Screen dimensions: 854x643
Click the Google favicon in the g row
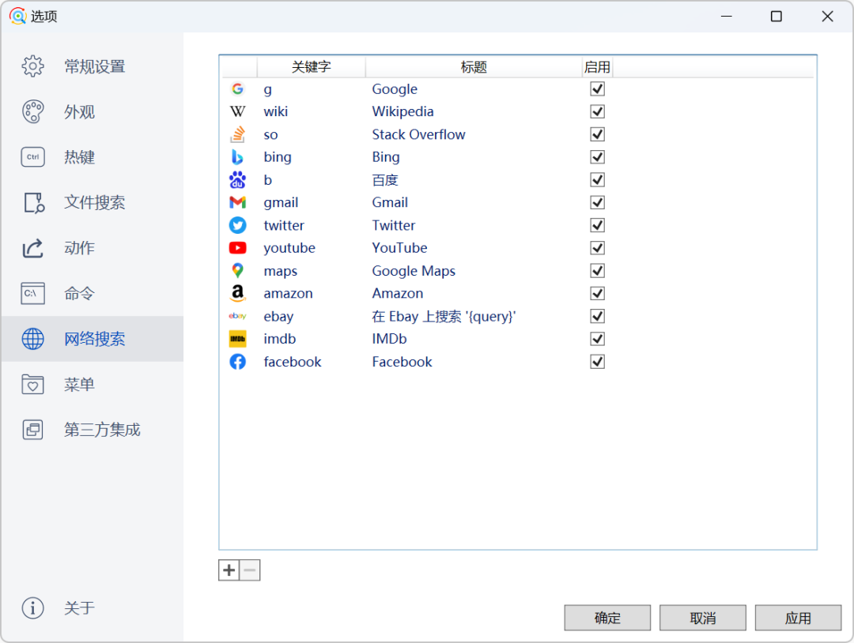point(237,88)
